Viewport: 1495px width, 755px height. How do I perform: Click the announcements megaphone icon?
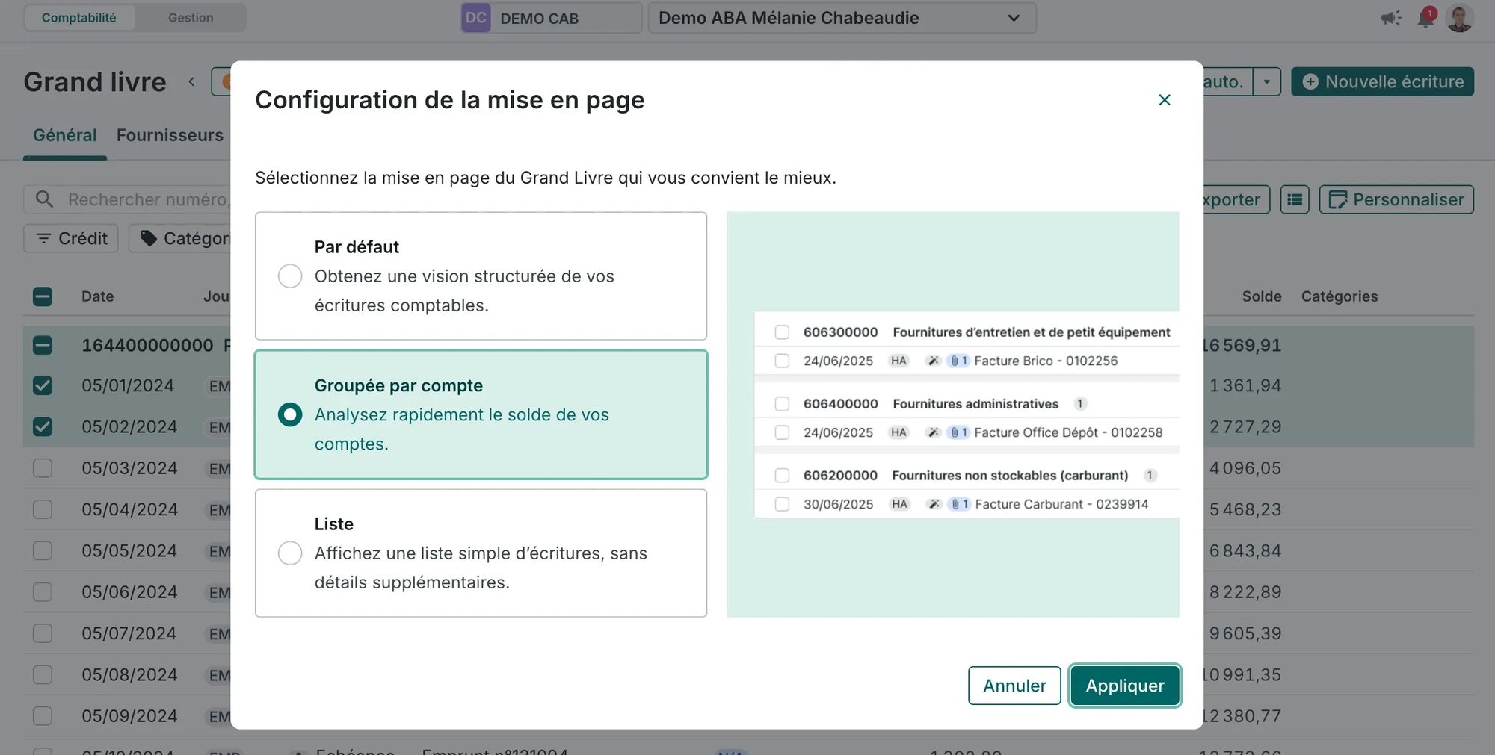[x=1390, y=19]
